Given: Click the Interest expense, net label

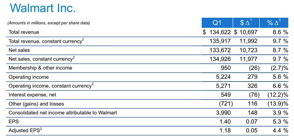Looking at the screenshot, I should 32,95.
